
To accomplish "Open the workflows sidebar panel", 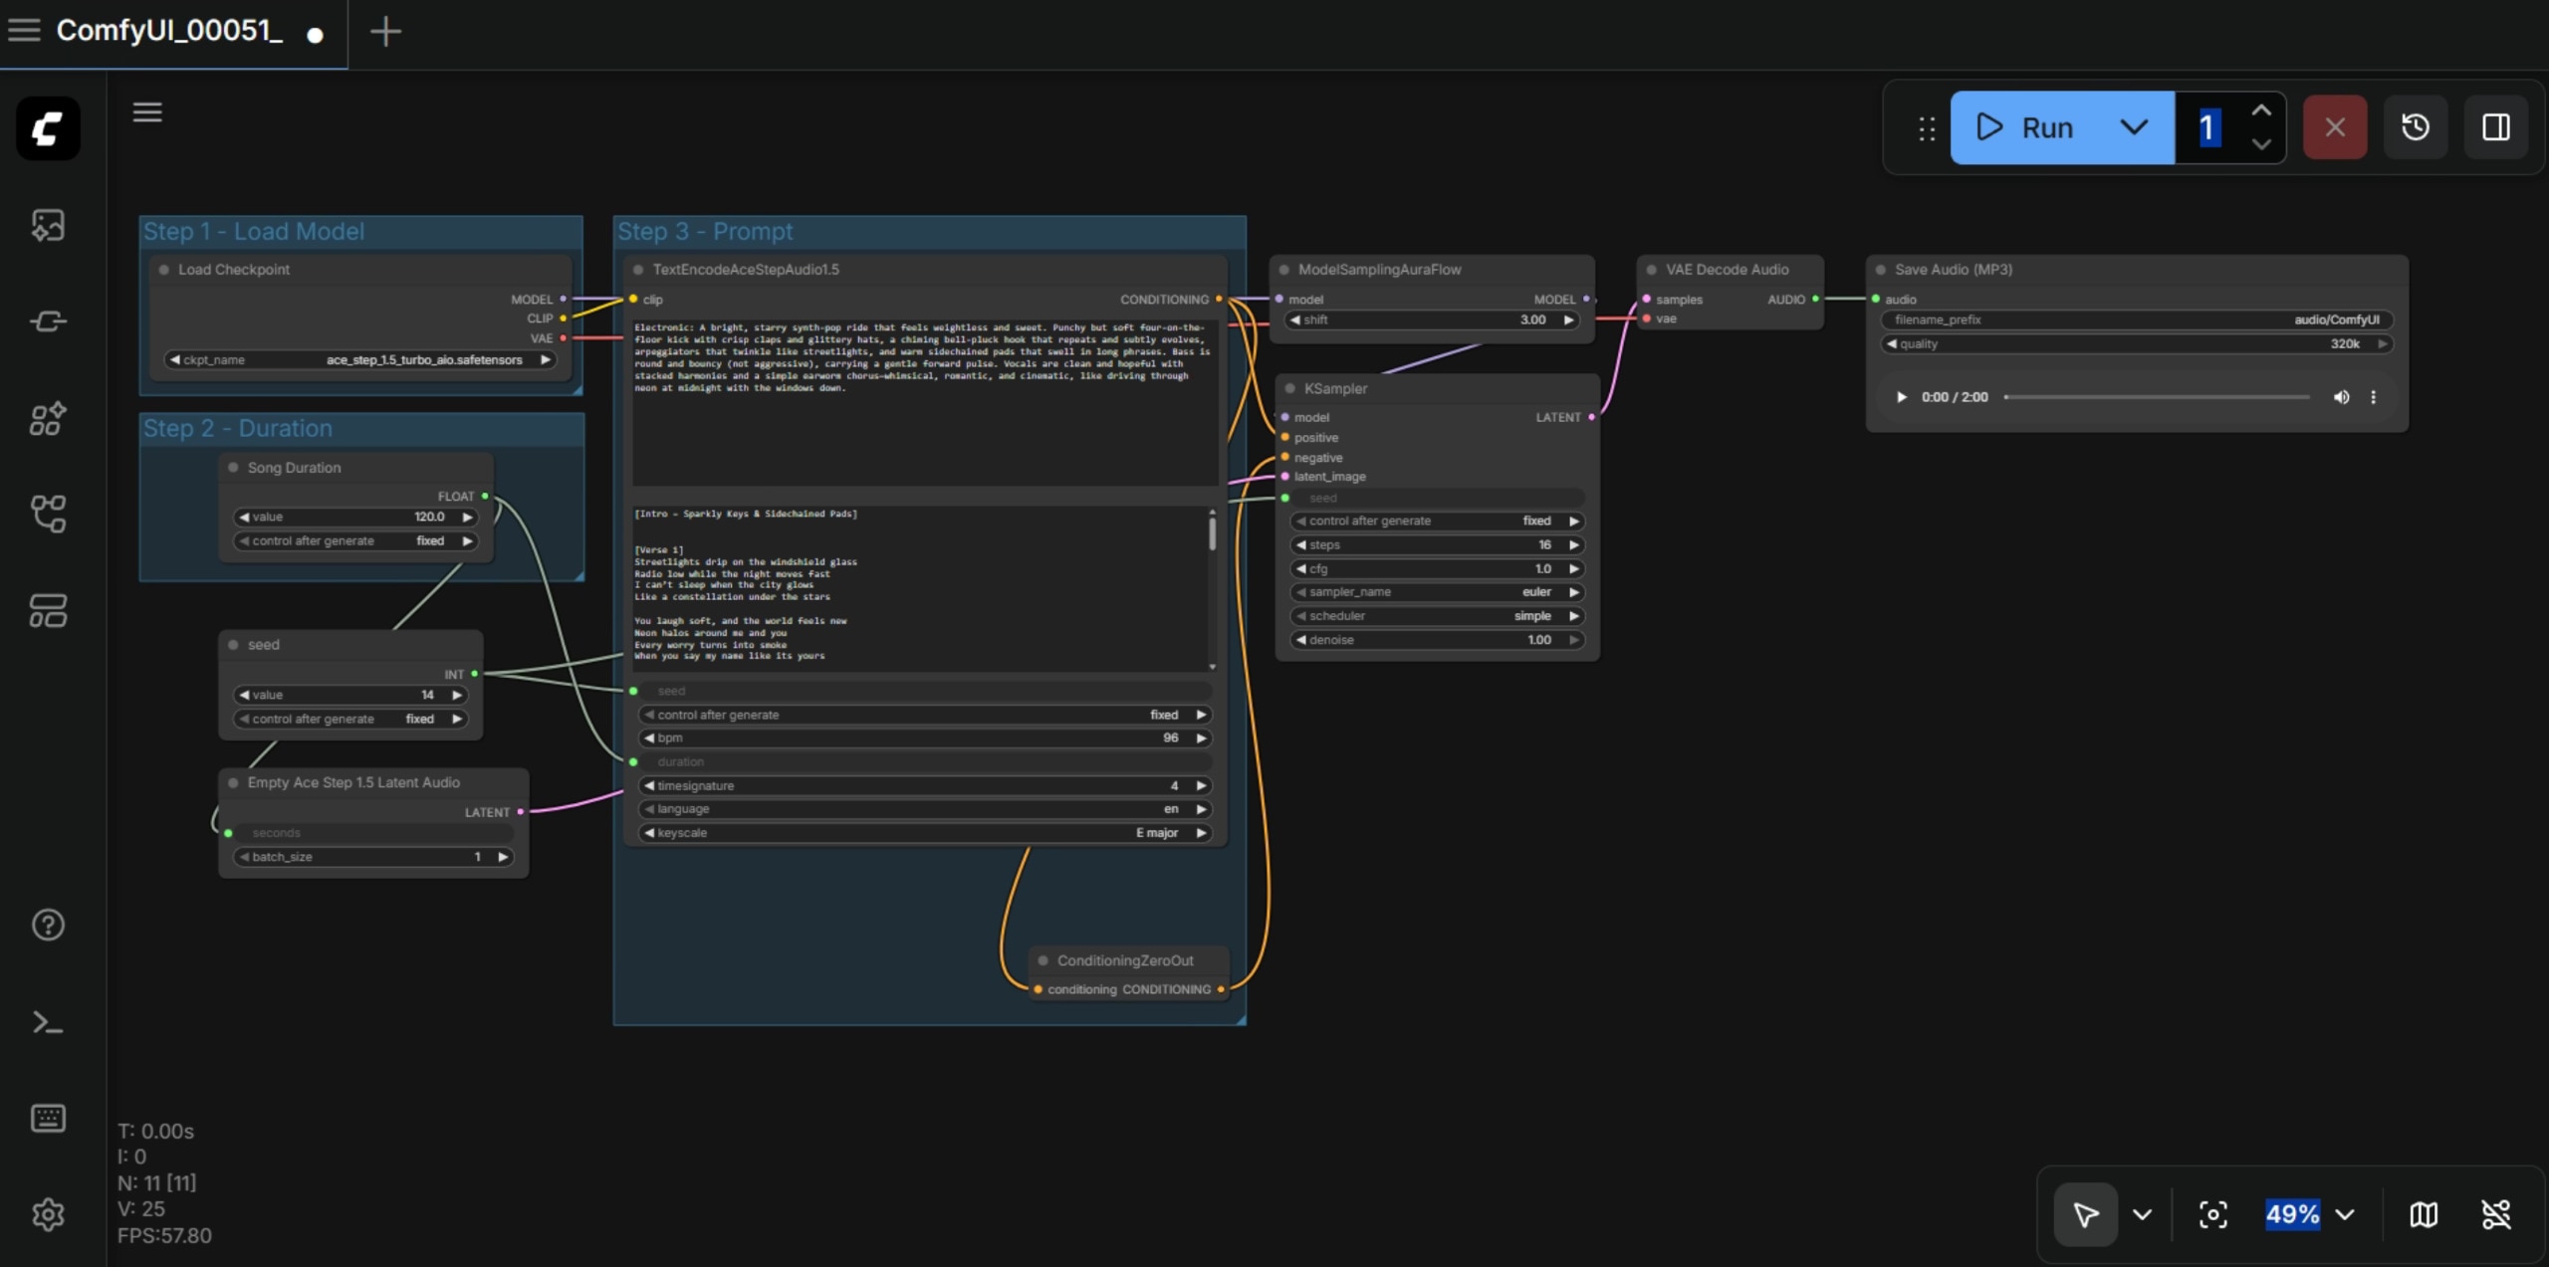I will pos(47,514).
